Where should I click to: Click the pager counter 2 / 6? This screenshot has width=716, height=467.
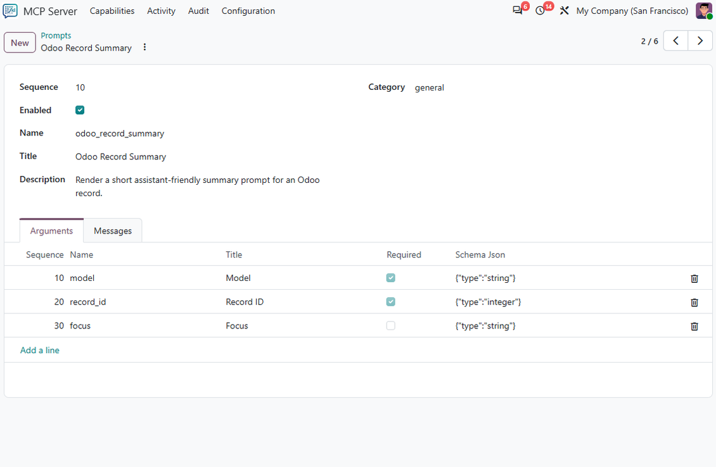(649, 41)
